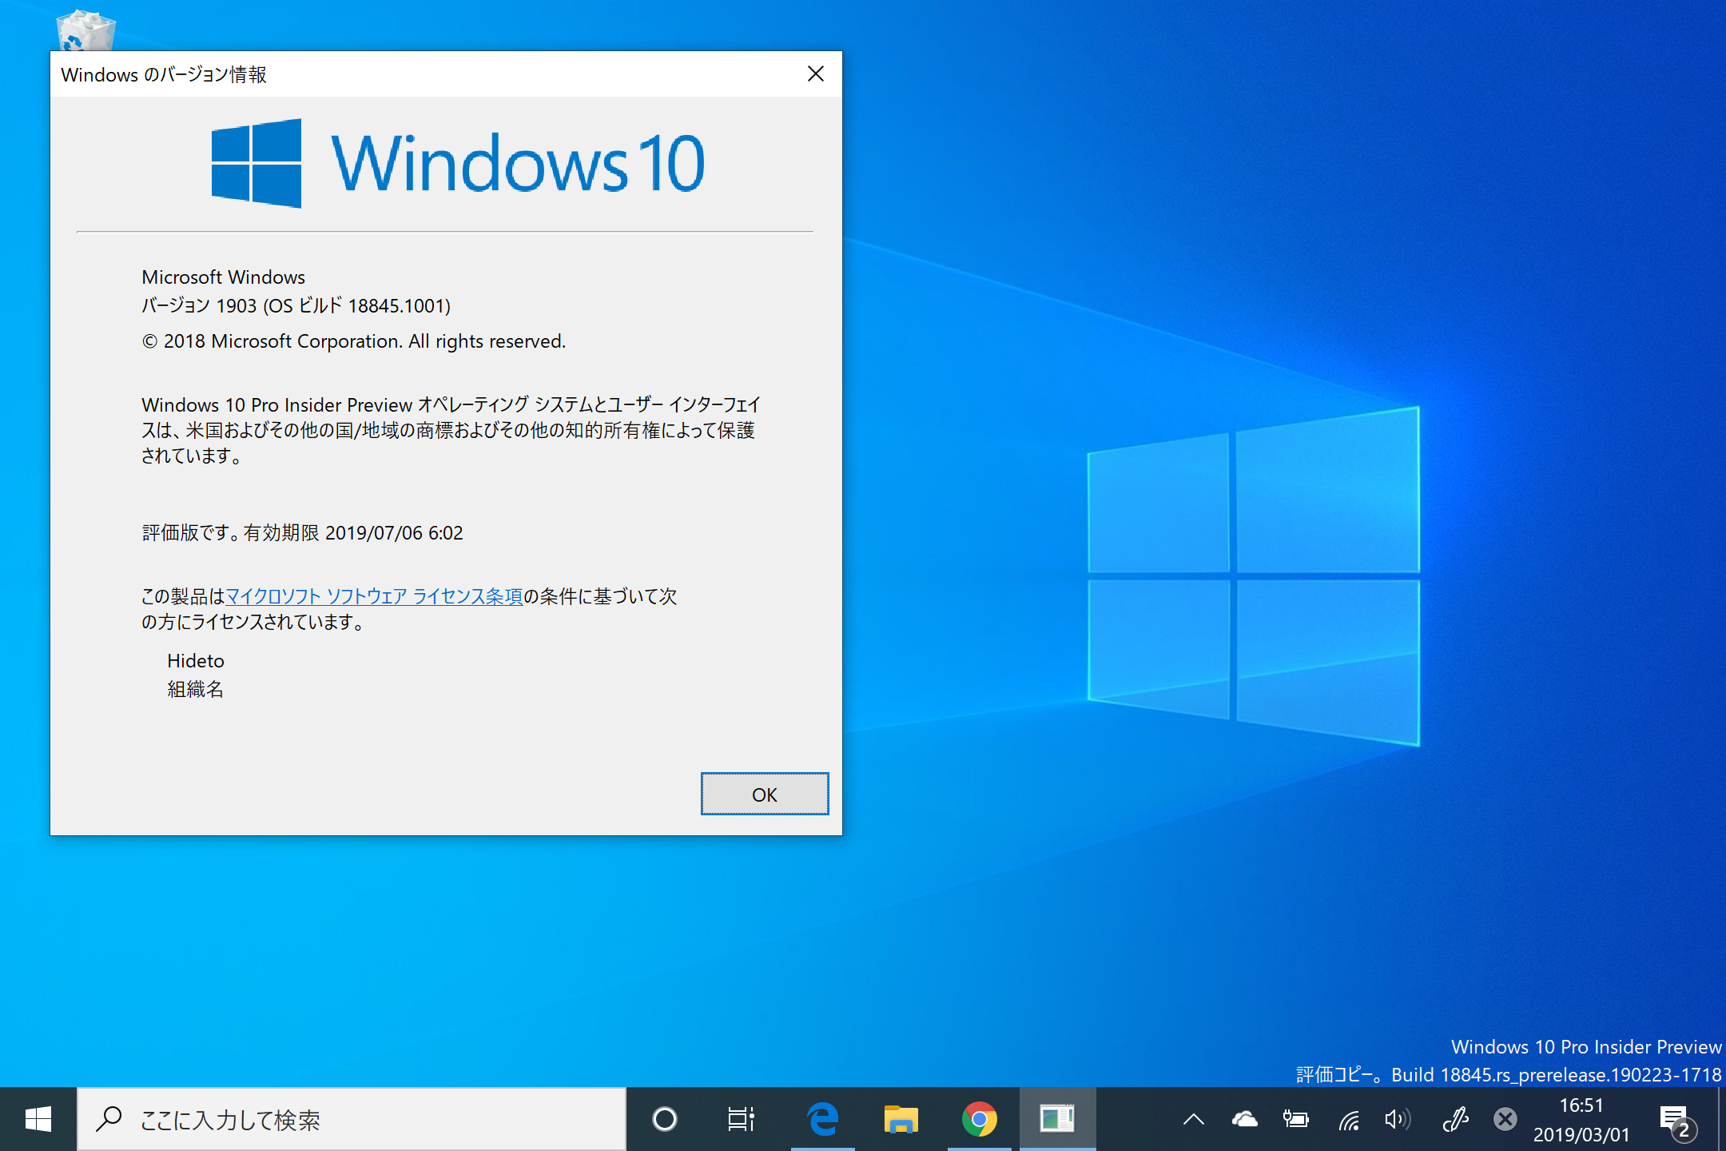Viewport: 1726px width, 1151px height.
Task: Open the volume control slider
Action: 1398,1119
